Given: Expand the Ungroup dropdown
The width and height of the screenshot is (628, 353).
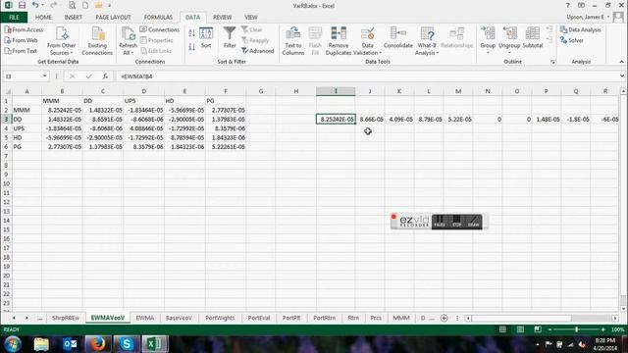Looking at the screenshot, I should pyautogui.click(x=509, y=52).
